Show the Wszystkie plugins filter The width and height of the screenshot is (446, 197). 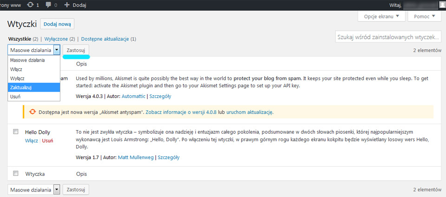(x=20, y=39)
